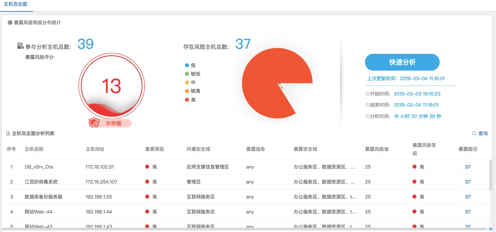496x232 pixels.
Task: Click the horizontal table scrollbar
Action: coord(244,229)
